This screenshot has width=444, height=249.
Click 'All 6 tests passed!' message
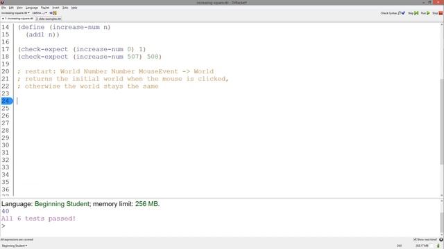pyautogui.click(x=39, y=219)
